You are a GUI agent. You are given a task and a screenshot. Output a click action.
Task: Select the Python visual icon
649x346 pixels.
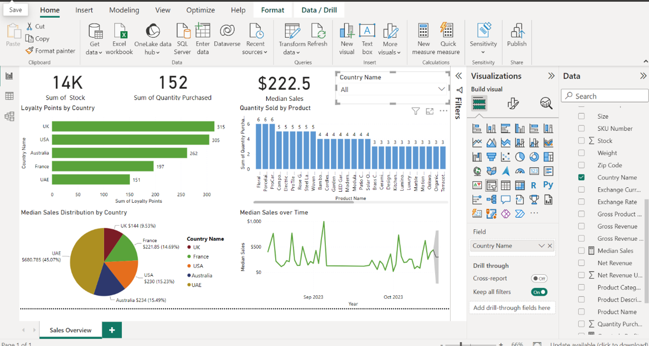[548, 185]
